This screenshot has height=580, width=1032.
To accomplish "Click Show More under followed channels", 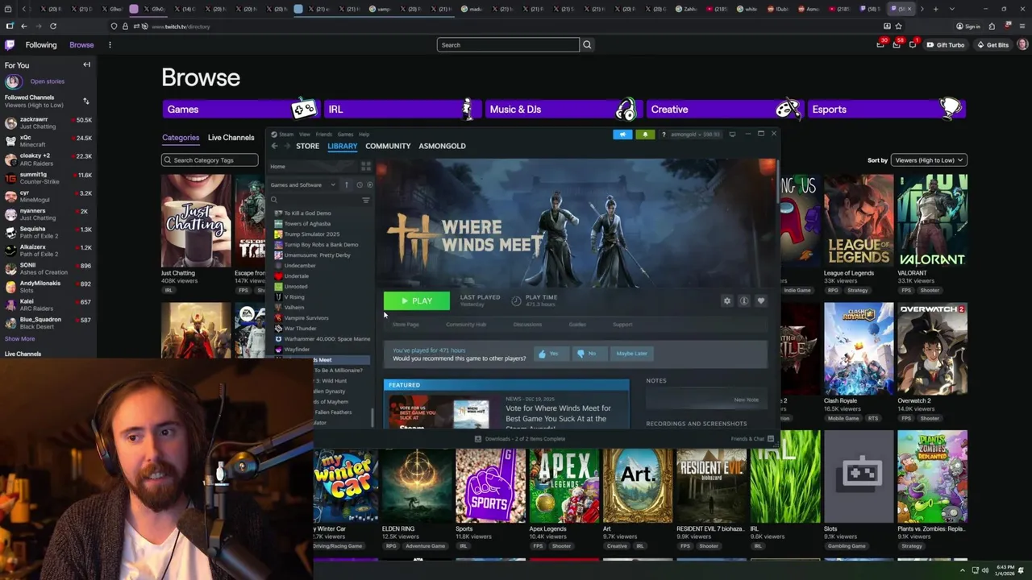I will click(x=19, y=339).
